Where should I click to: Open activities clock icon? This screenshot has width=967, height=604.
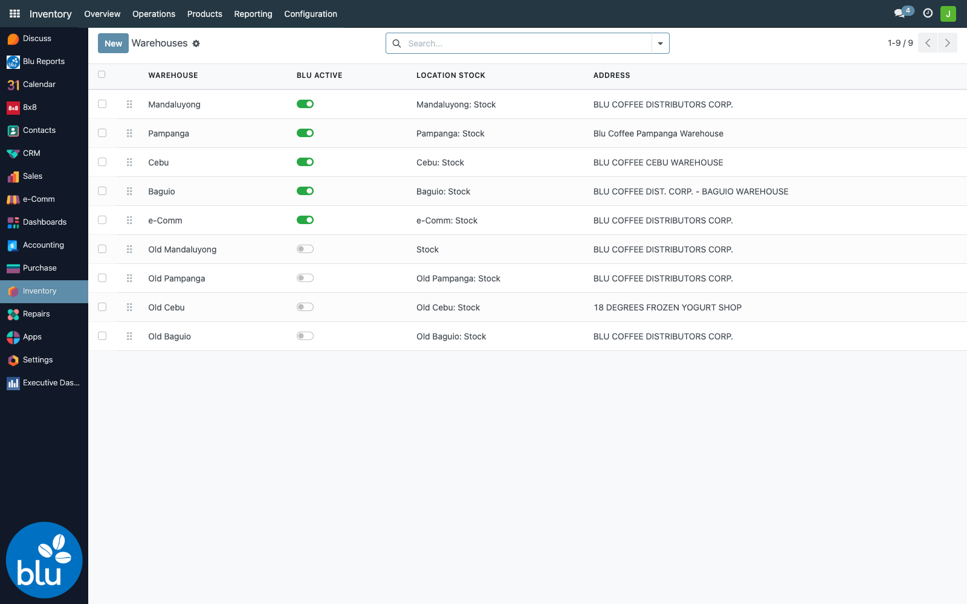pos(928,13)
